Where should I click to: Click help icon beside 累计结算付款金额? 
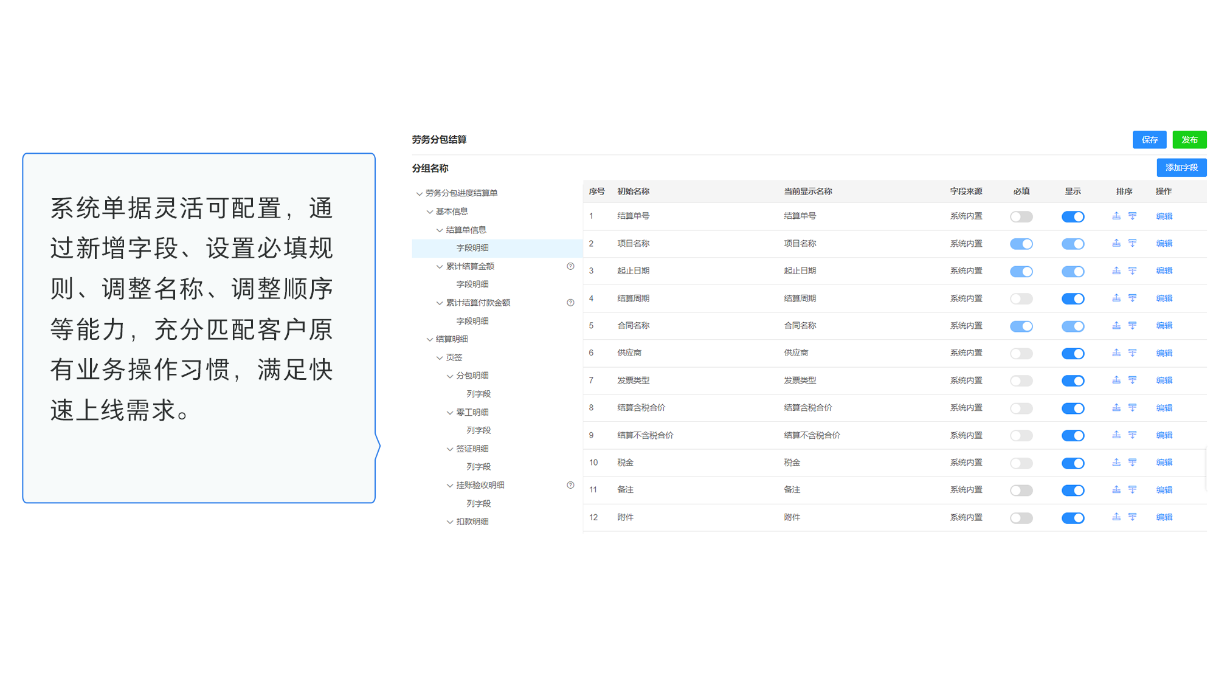tap(570, 303)
